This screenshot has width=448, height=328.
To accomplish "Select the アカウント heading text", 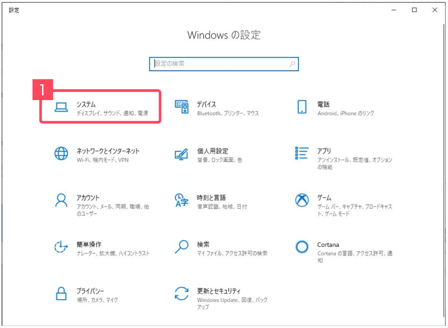I will [88, 197].
